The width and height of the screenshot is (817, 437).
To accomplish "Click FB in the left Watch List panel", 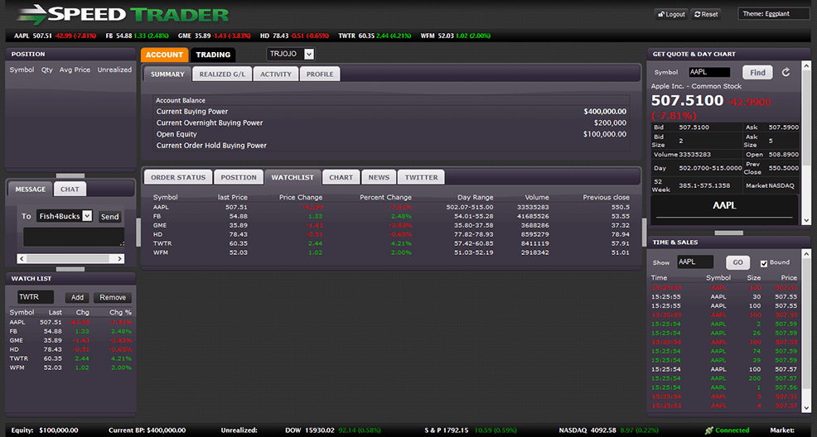I will pyautogui.click(x=13, y=331).
